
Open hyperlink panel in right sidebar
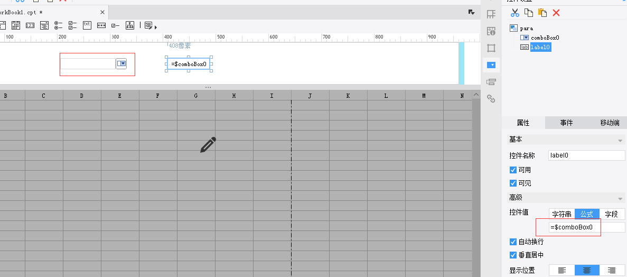point(491,98)
